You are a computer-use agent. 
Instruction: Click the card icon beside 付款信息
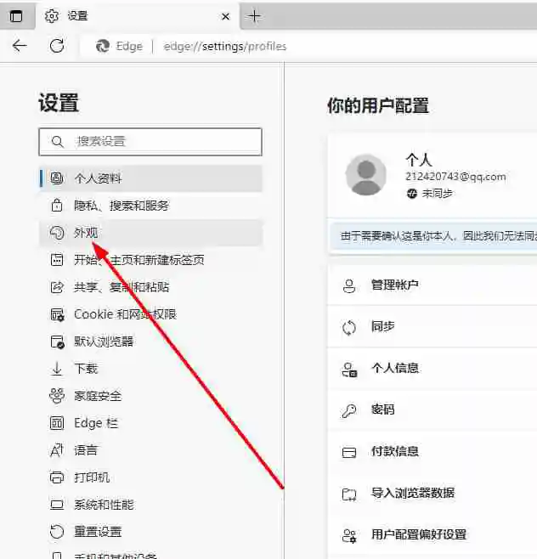pyautogui.click(x=349, y=453)
